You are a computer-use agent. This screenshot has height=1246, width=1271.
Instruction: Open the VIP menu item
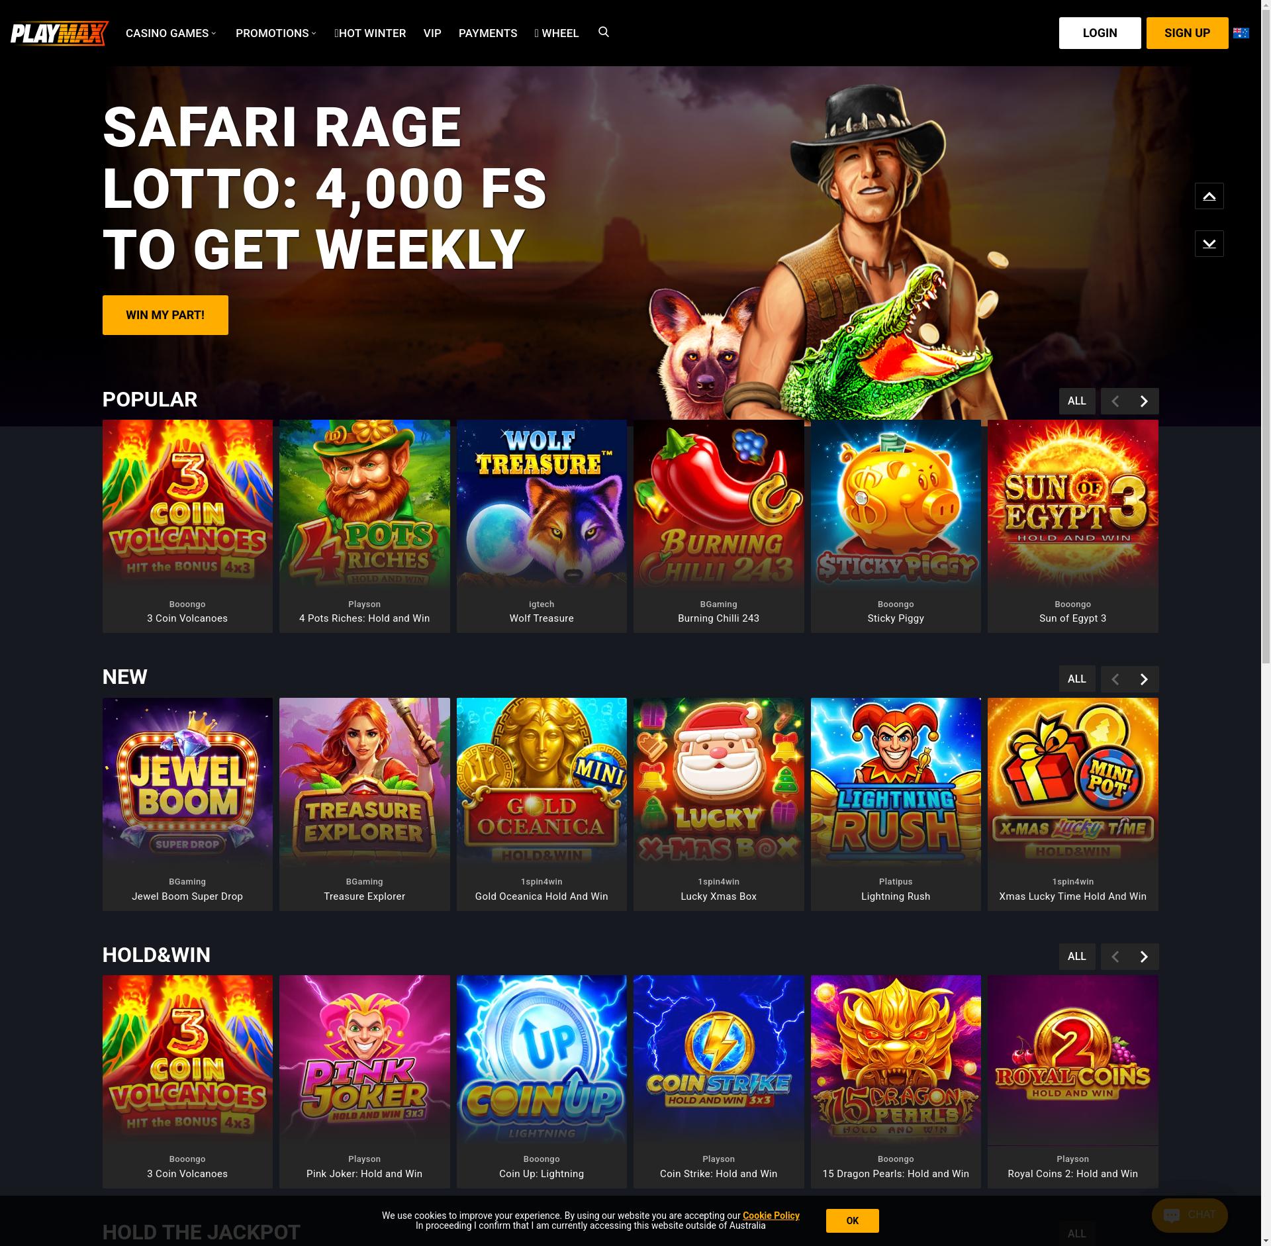pos(432,33)
